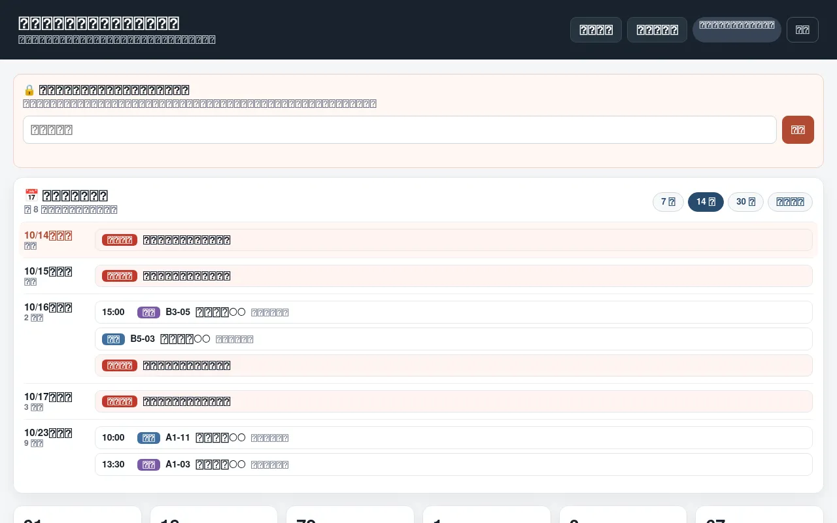Open the A1-03 entry at 13:30
The image size is (837, 523).
[x=454, y=464]
